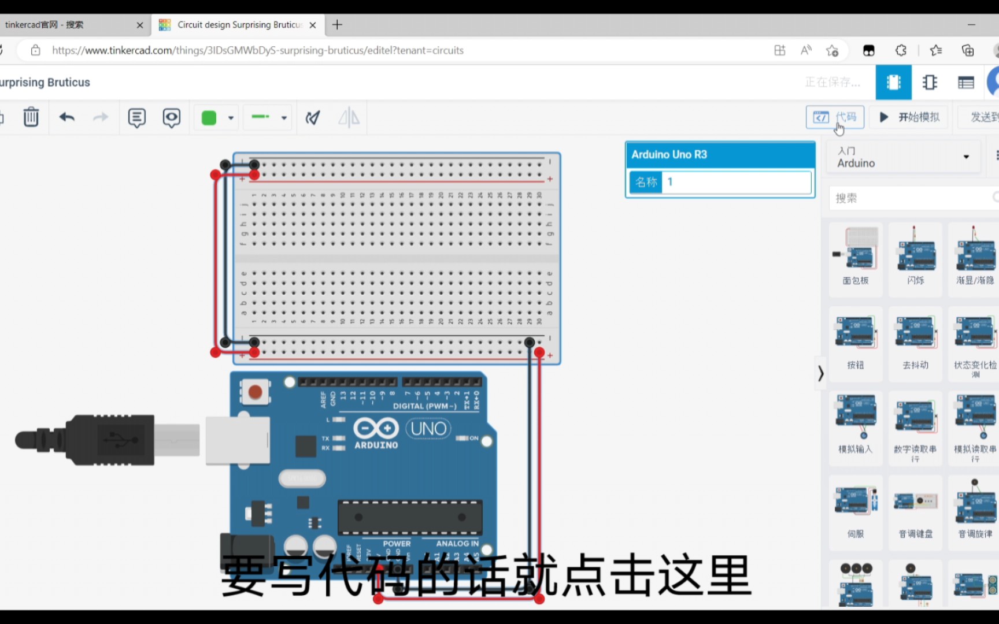Select the 音调键盘 starter
999x624 pixels.
916,512
